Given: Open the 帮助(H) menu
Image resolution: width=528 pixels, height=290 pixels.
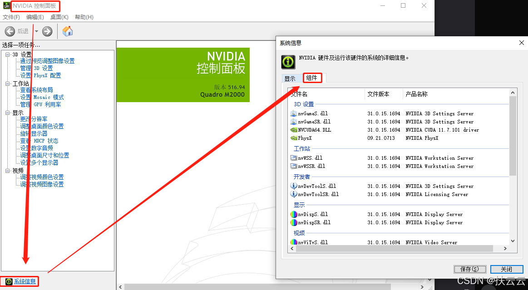Looking at the screenshot, I should click(84, 17).
